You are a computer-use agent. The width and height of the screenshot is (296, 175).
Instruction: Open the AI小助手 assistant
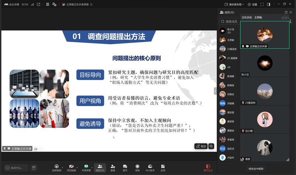[150, 168]
